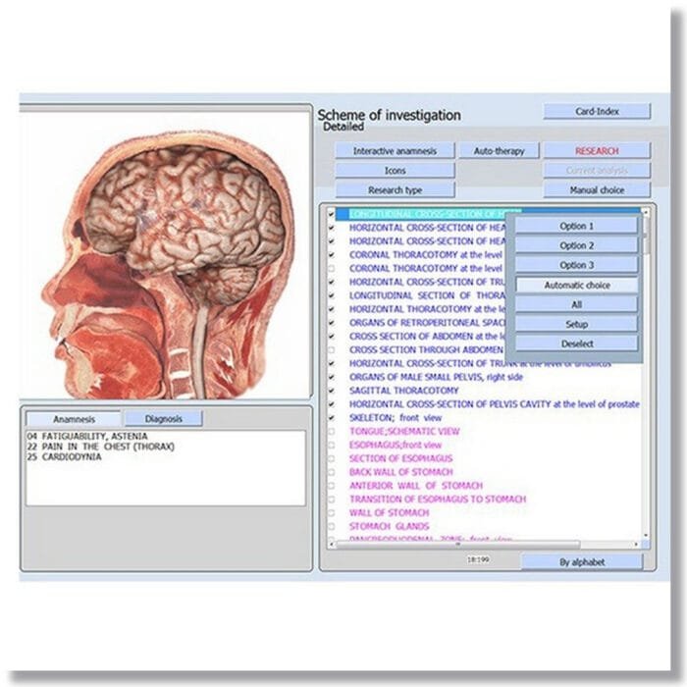Image resolution: width=687 pixels, height=687 pixels.
Task: Select 'STOMACH GLANDS' row text
Action: coord(389,526)
